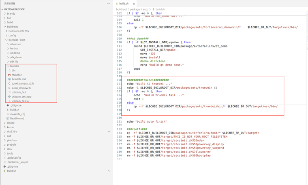Image resolution: width=308 pixels, height=185 pixels.
Task: Expand the allwinner folder
Action: [14, 44]
